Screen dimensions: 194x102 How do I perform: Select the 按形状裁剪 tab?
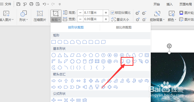click(76, 27)
